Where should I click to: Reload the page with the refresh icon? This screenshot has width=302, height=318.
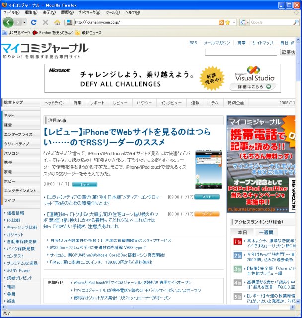click(34, 22)
